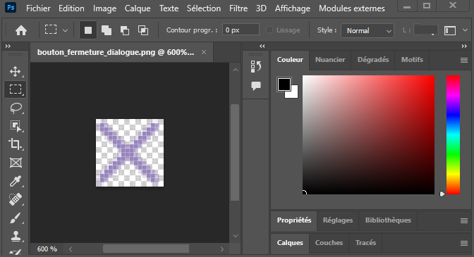Choose Subtract from selection mode

[125, 30]
